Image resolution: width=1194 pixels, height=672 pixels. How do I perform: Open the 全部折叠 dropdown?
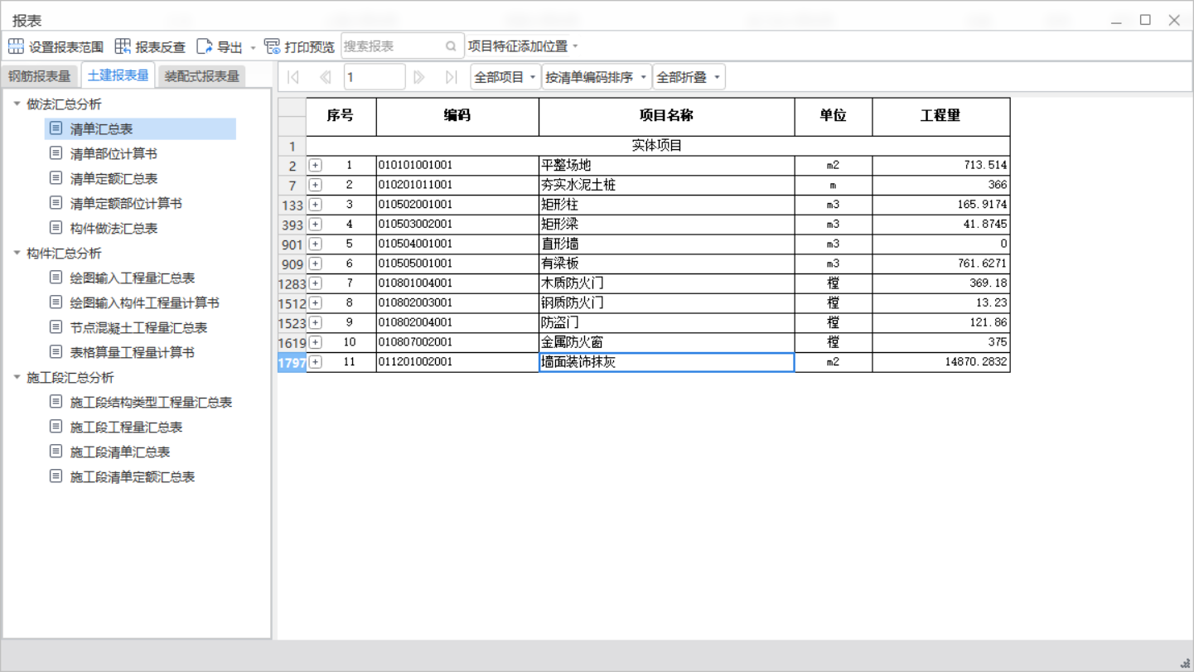(689, 77)
